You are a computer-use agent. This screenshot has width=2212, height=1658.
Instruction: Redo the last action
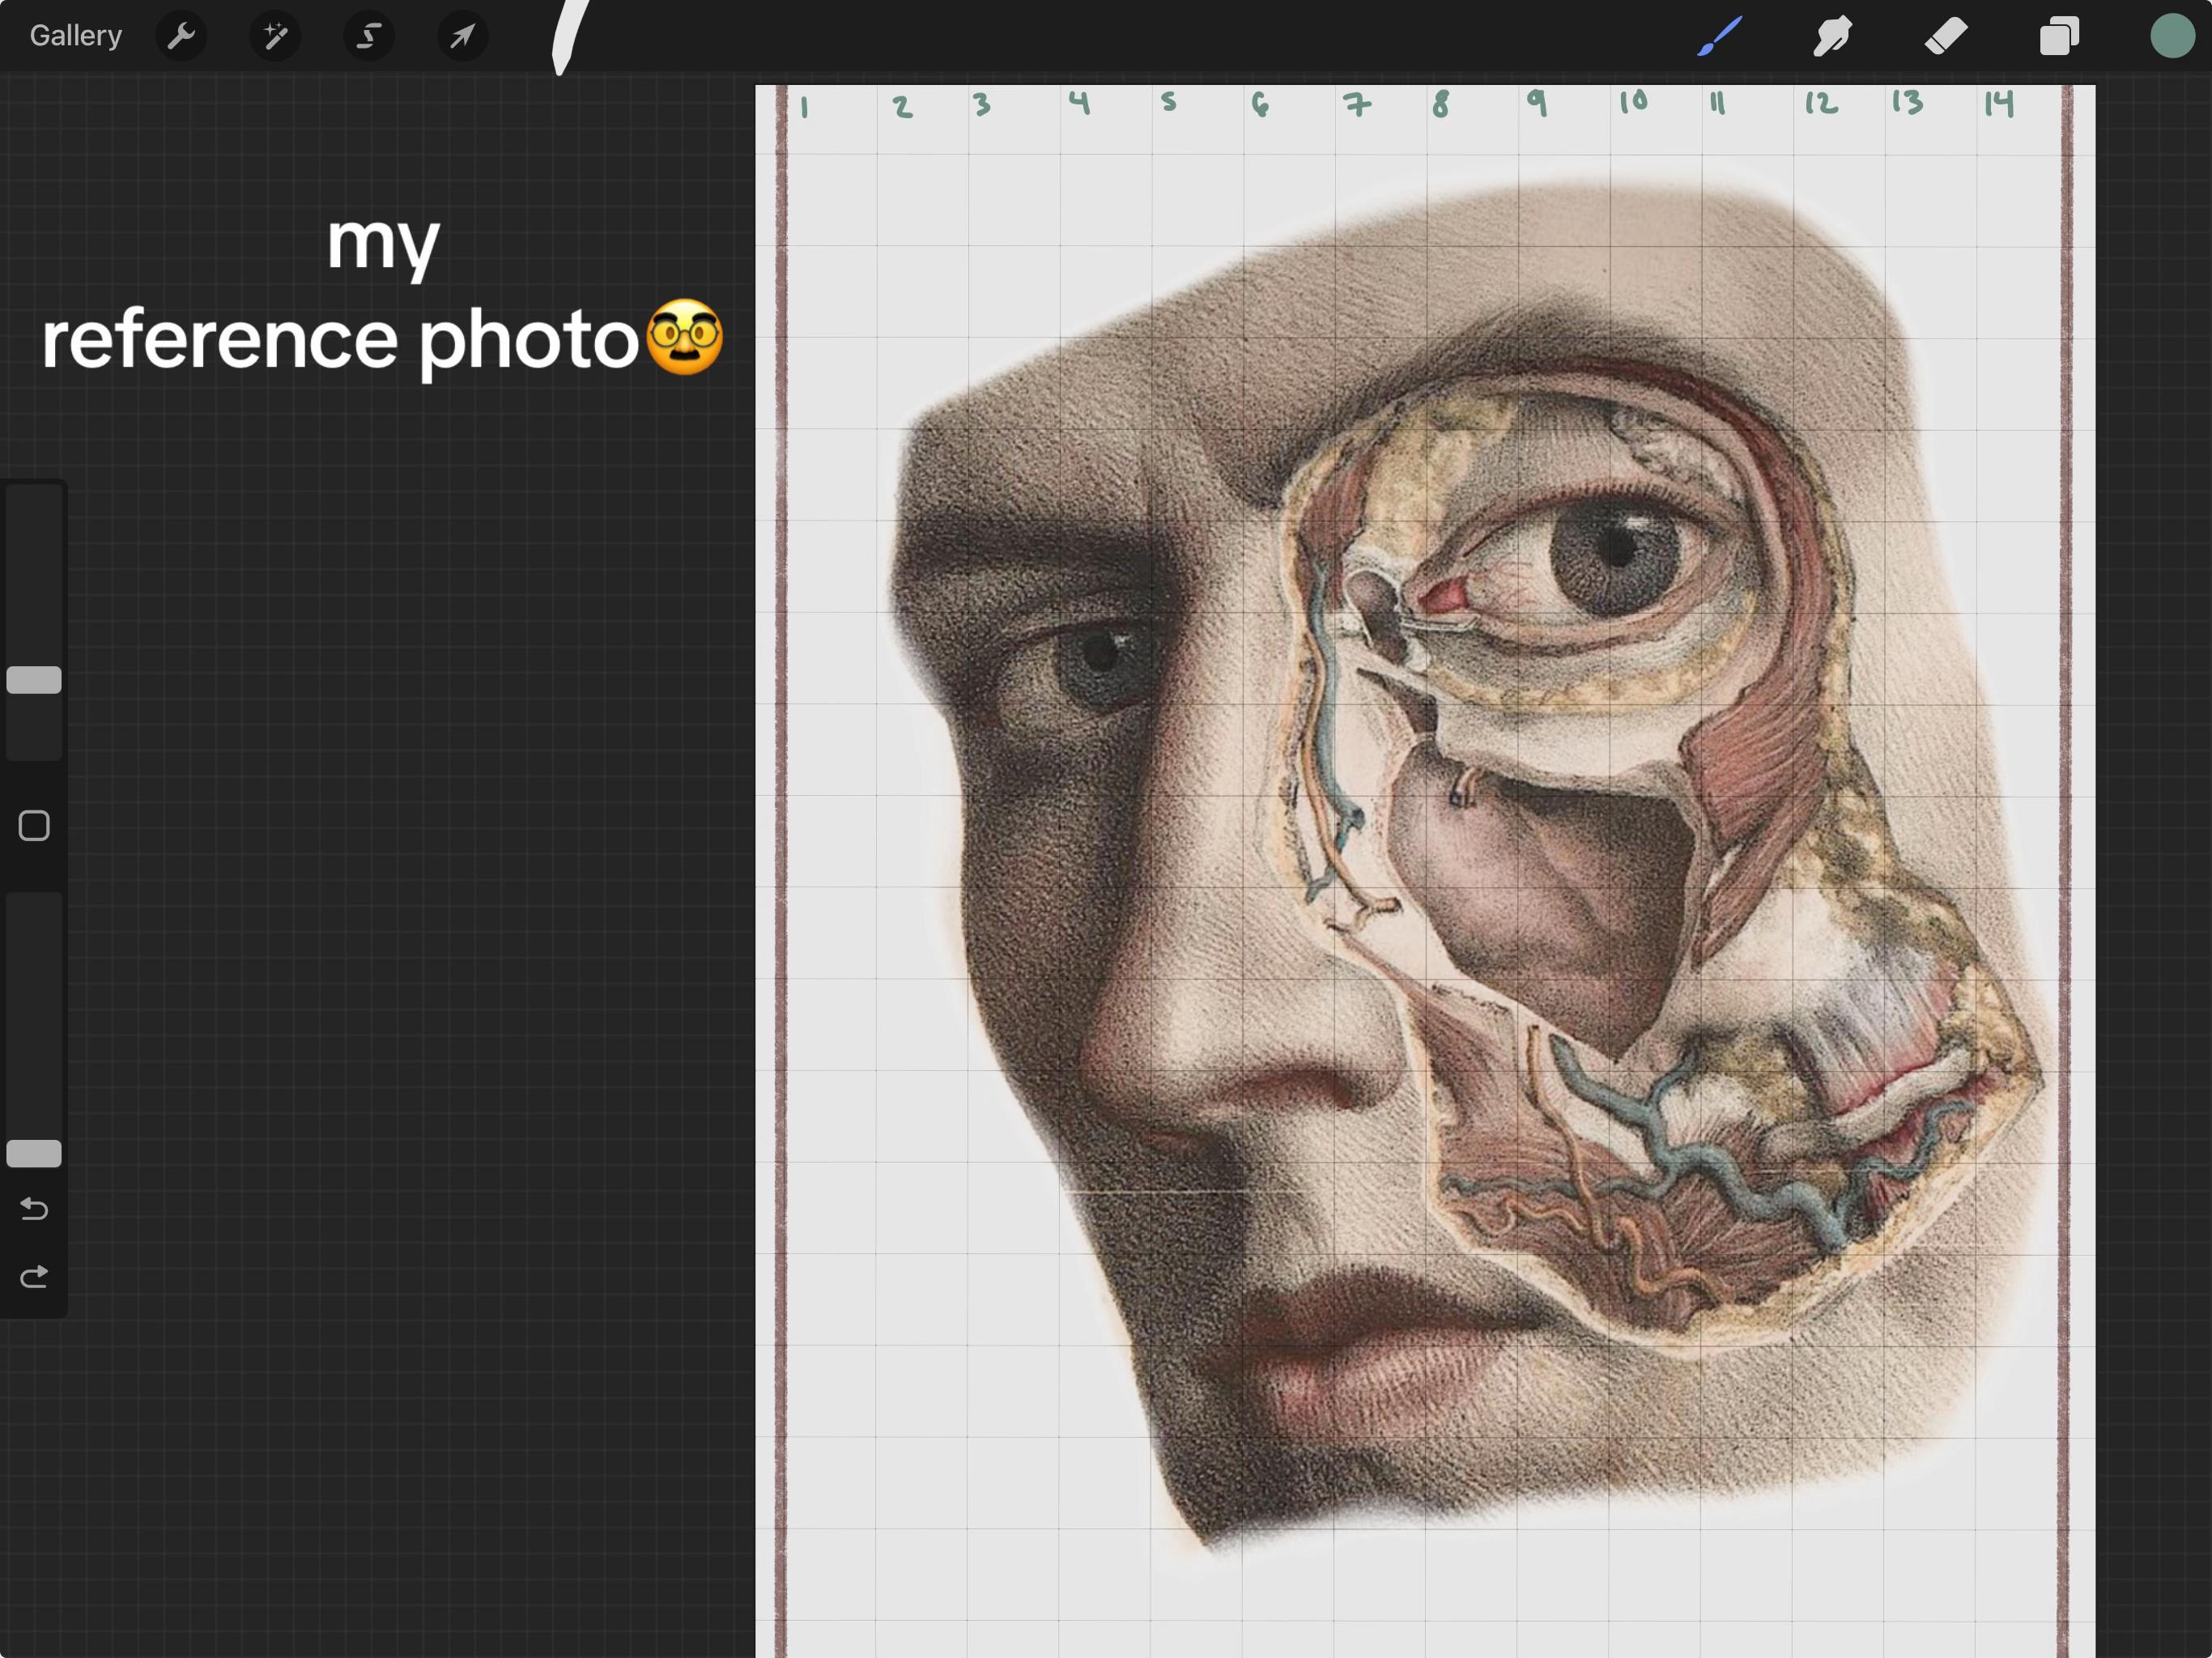pos(34,1277)
